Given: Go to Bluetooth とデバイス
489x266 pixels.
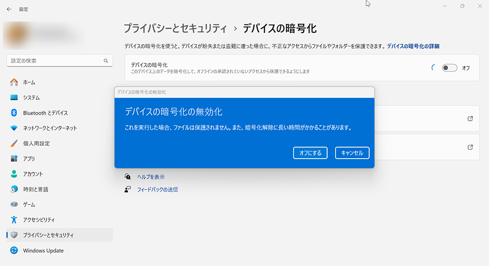Looking at the screenshot, I should pos(60,113).
